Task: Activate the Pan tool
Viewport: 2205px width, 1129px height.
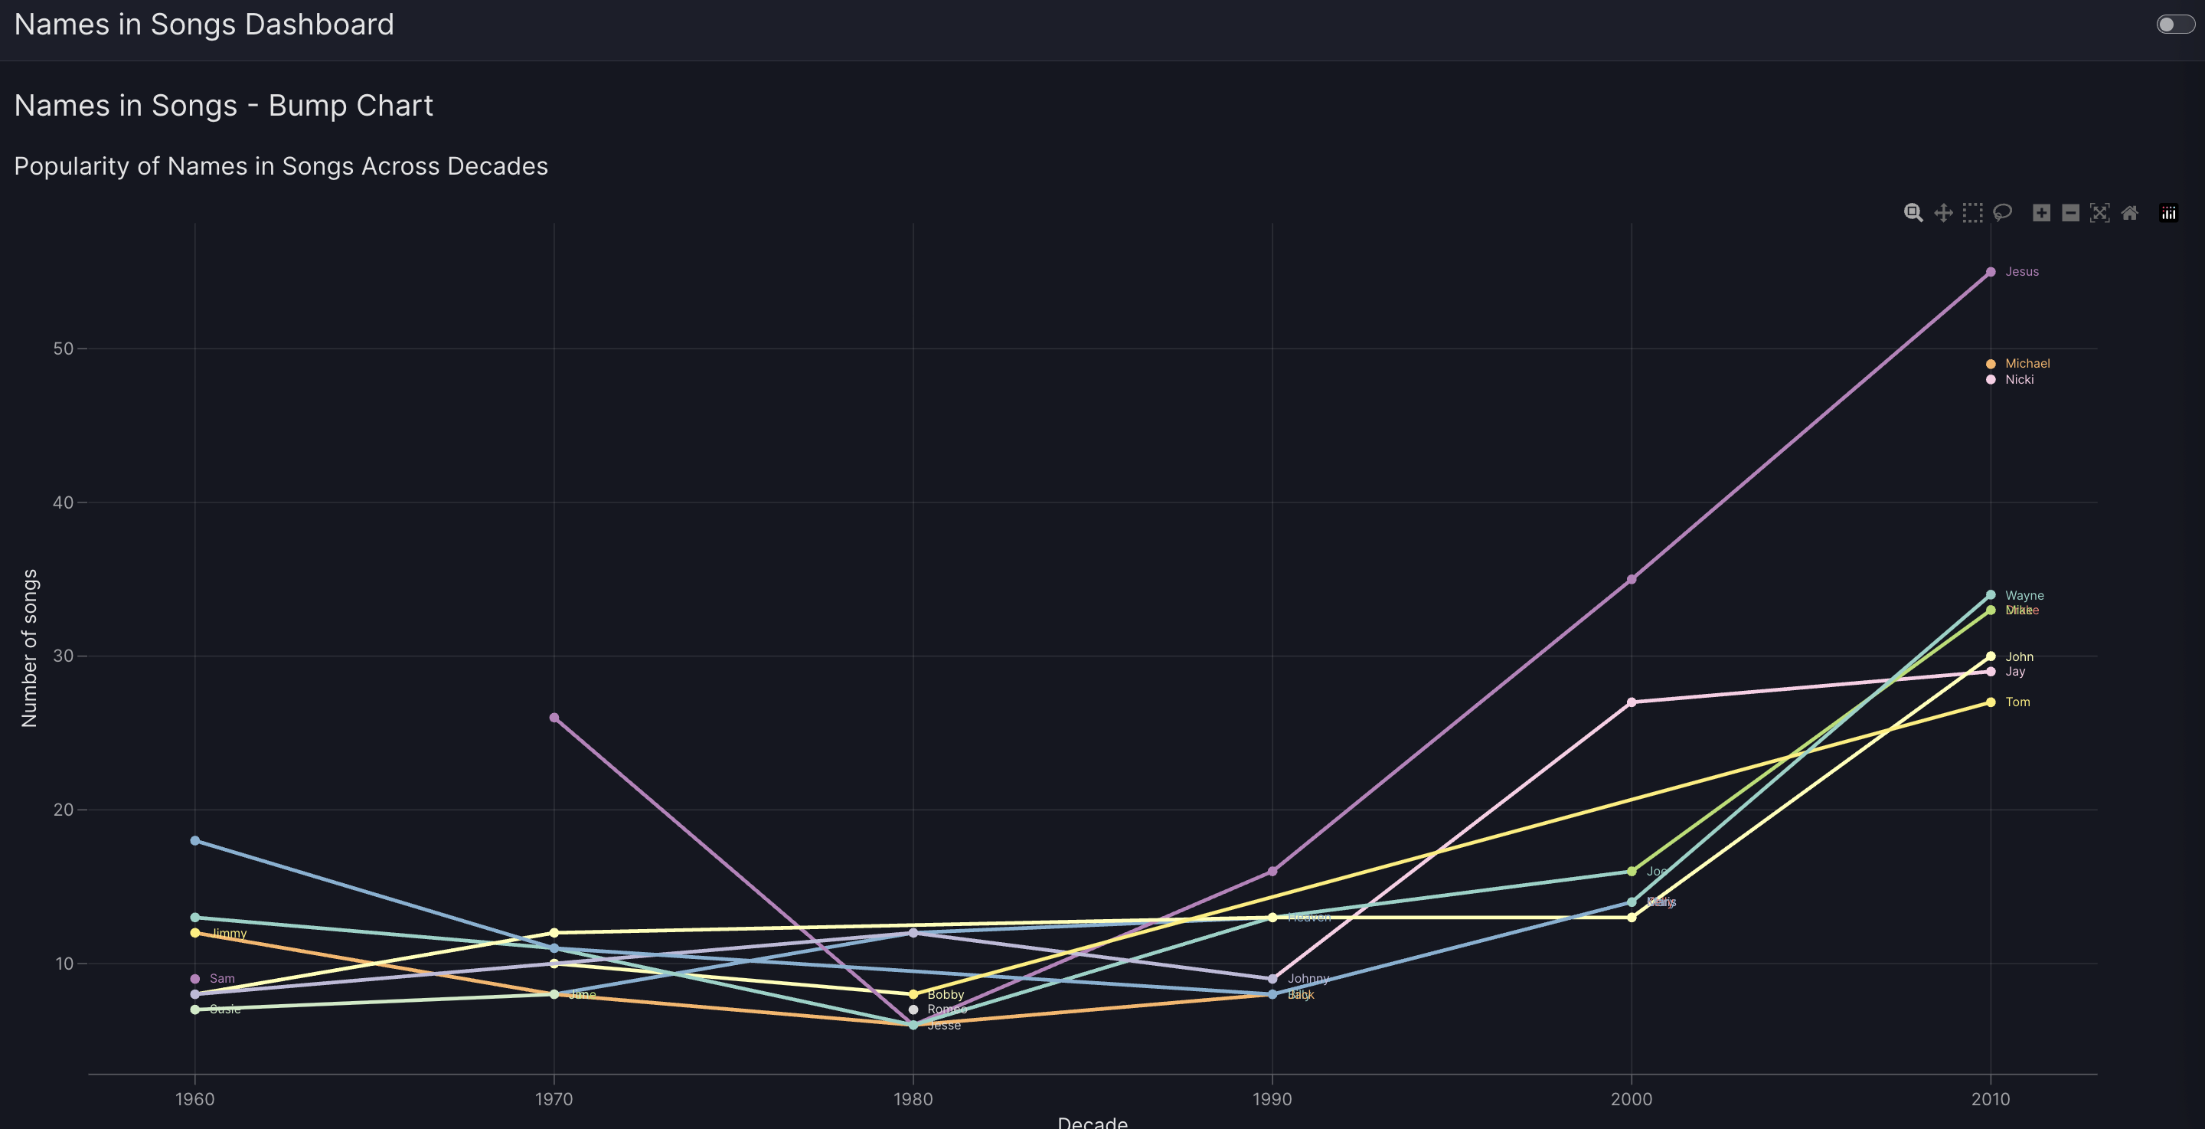Action: (1943, 212)
